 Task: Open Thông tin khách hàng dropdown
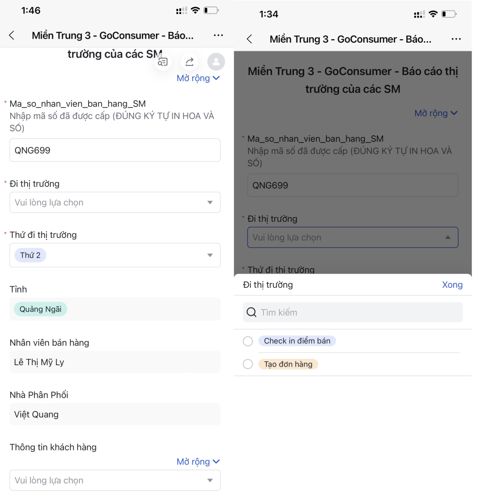[x=115, y=480]
